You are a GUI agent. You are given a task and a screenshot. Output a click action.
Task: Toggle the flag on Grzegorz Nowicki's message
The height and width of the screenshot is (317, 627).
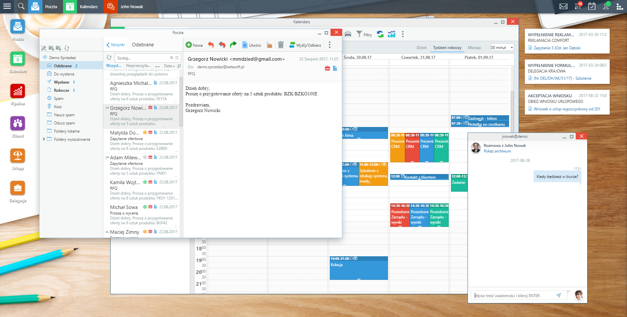click(107, 108)
